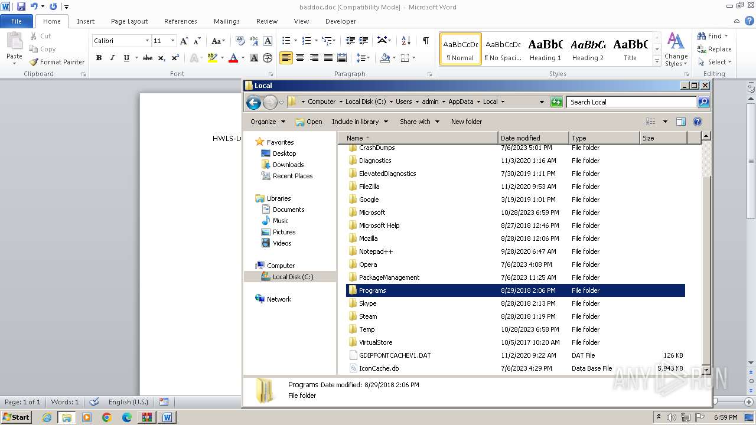Viewport: 756px width, 425px height.
Task: Click New folder button in Explorer
Action: pos(467,122)
